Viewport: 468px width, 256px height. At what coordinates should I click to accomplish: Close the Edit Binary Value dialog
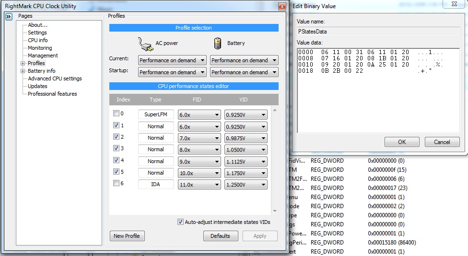[454, 4]
